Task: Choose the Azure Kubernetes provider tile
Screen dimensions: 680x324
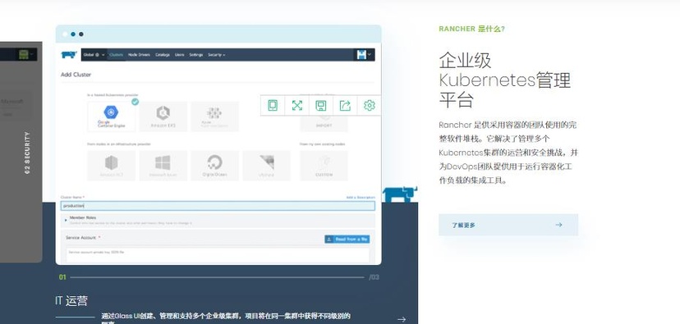Action: [214, 116]
